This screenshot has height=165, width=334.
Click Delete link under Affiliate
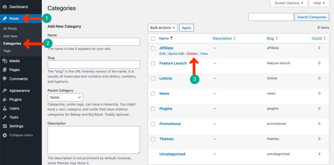[x=192, y=54]
